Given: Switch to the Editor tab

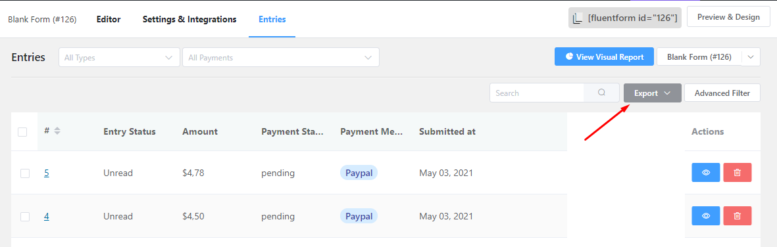Looking at the screenshot, I should 108,19.
